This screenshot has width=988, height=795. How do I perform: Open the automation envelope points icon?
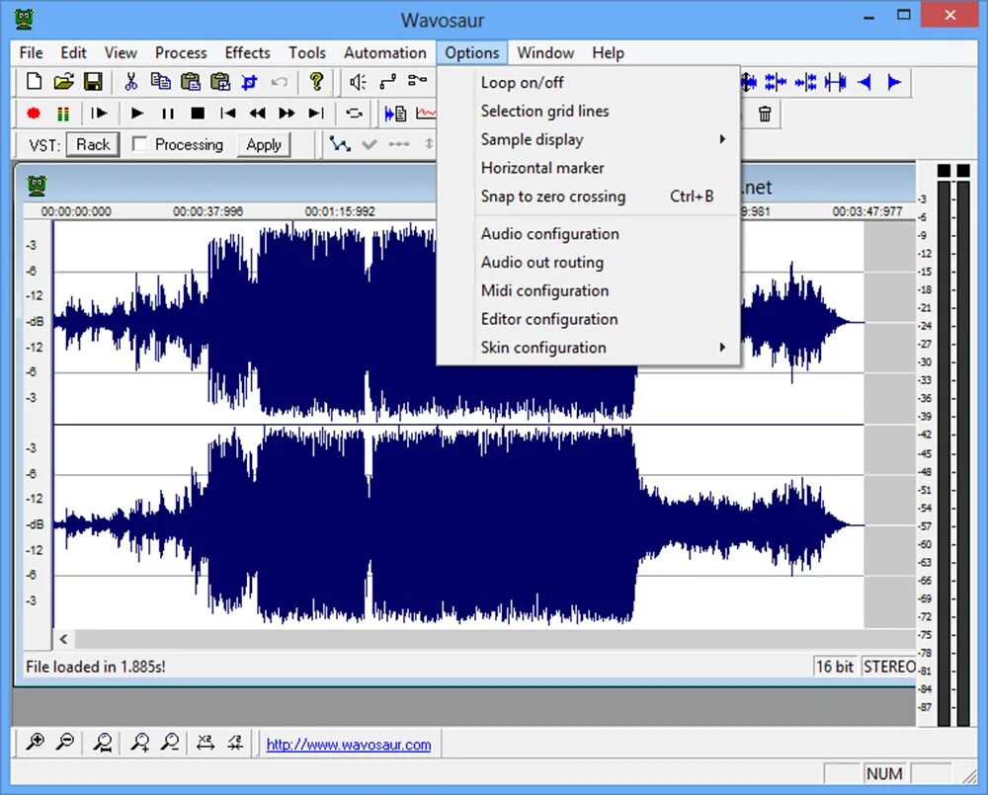click(x=340, y=144)
